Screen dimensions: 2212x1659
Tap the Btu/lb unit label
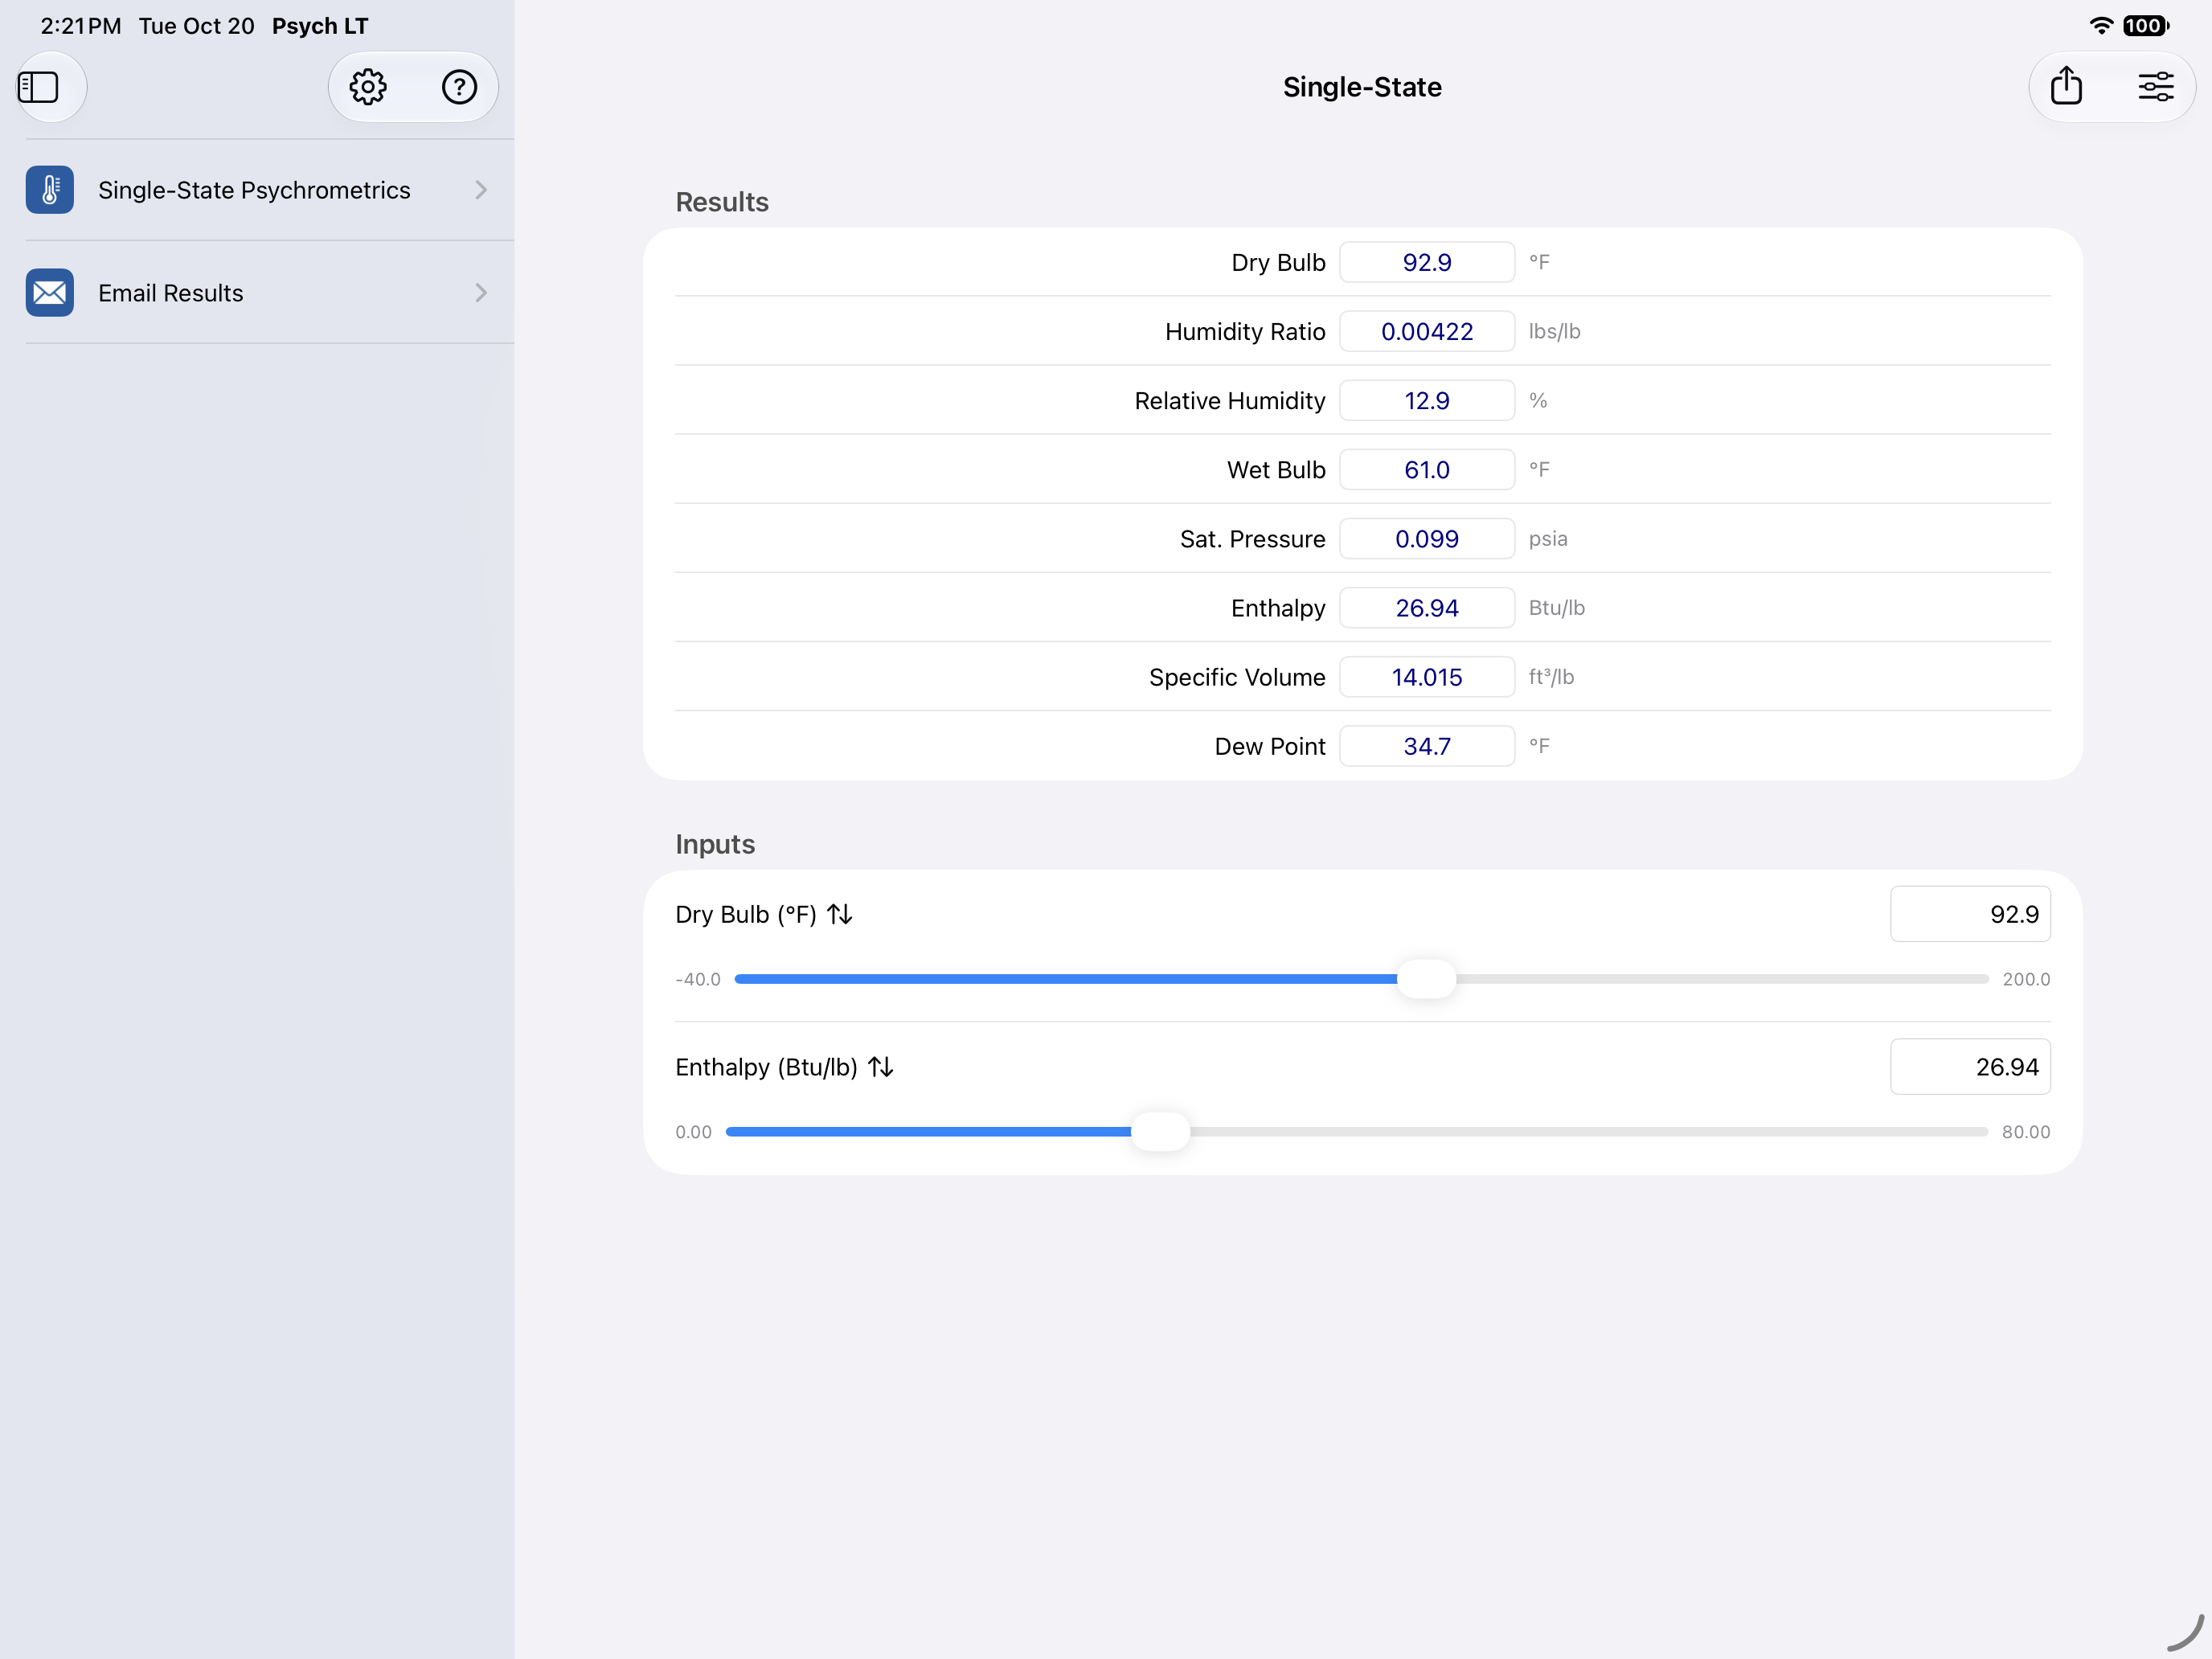(x=1556, y=608)
